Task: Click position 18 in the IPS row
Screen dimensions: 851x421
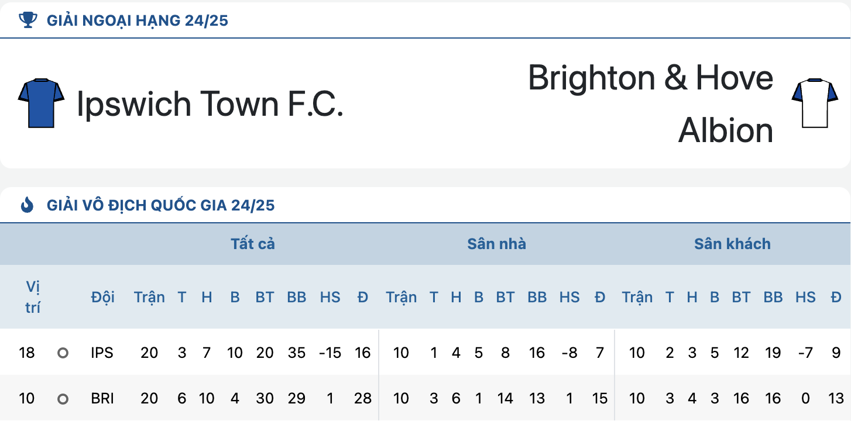Action: point(27,353)
